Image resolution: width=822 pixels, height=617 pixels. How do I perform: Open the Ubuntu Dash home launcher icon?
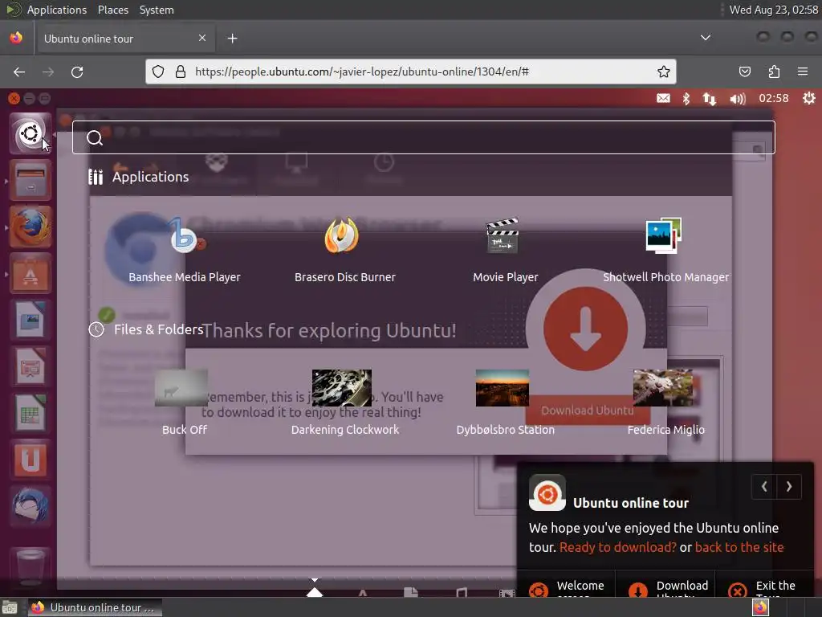(30, 133)
